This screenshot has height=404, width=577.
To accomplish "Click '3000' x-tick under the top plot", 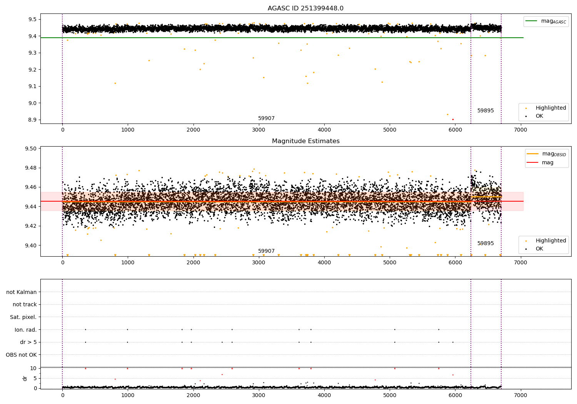I will [x=259, y=130].
